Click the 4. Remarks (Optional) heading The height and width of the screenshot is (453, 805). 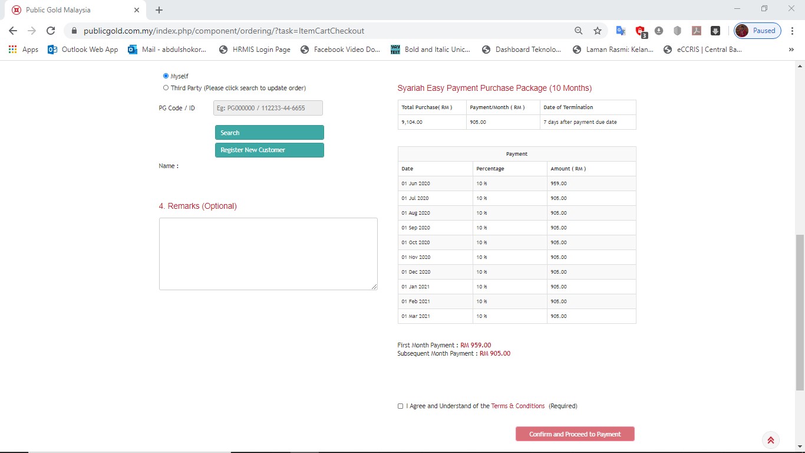[x=198, y=206]
